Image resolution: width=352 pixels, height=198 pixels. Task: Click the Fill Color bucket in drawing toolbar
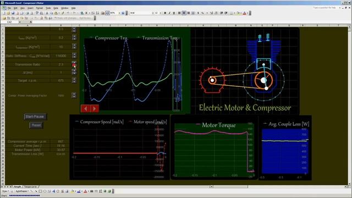click(x=72, y=191)
